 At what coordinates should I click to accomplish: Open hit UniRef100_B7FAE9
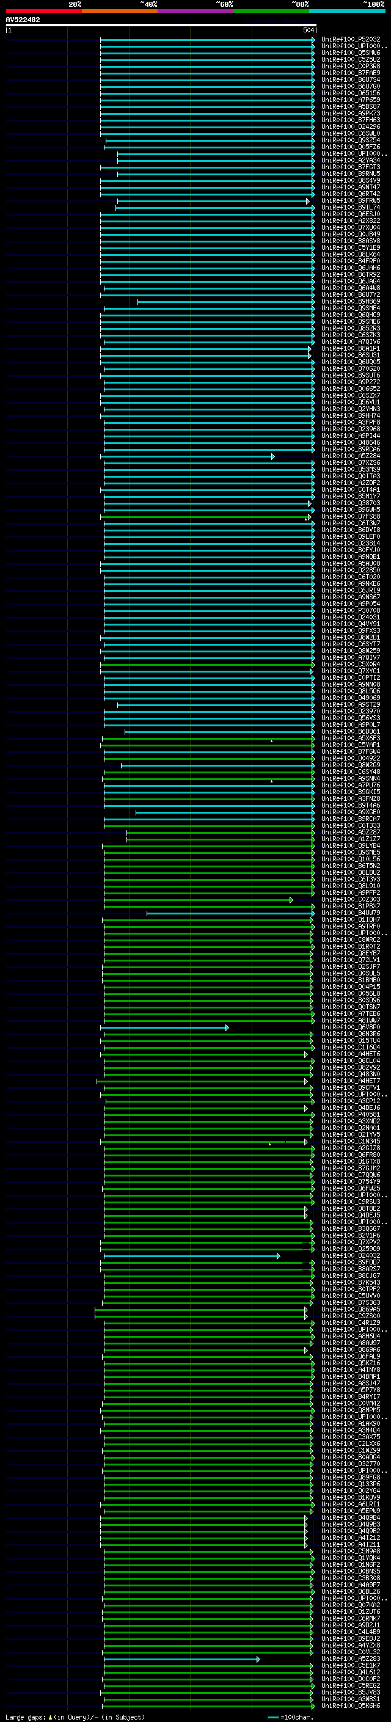[351, 73]
